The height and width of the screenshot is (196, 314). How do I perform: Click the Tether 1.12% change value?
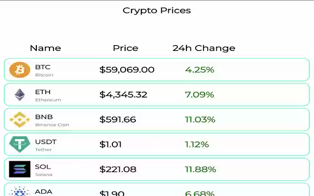click(x=197, y=145)
